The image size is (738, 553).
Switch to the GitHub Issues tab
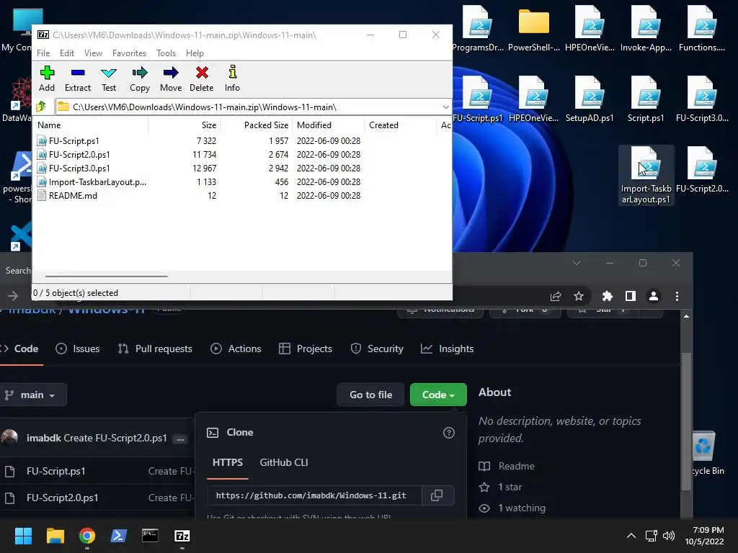(78, 349)
